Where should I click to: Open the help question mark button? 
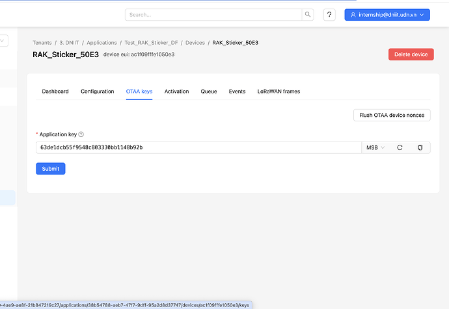tap(330, 14)
